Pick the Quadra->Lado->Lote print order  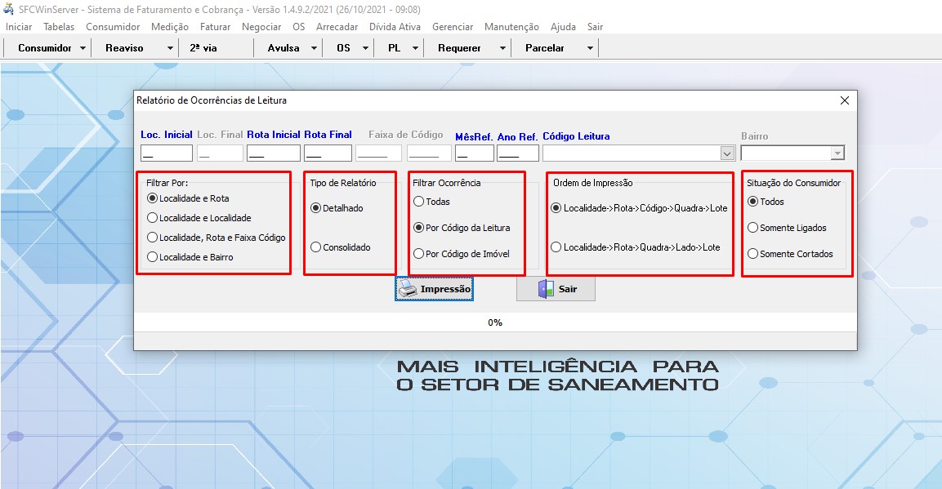pyautogui.click(x=556, y=247)
